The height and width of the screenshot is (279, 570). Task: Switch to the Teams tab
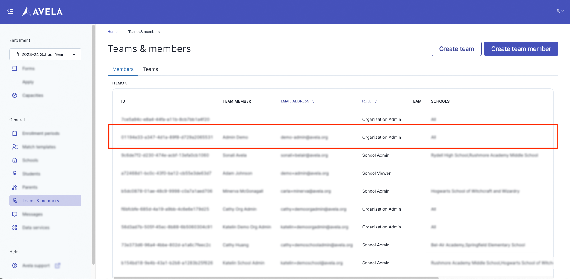150,69
